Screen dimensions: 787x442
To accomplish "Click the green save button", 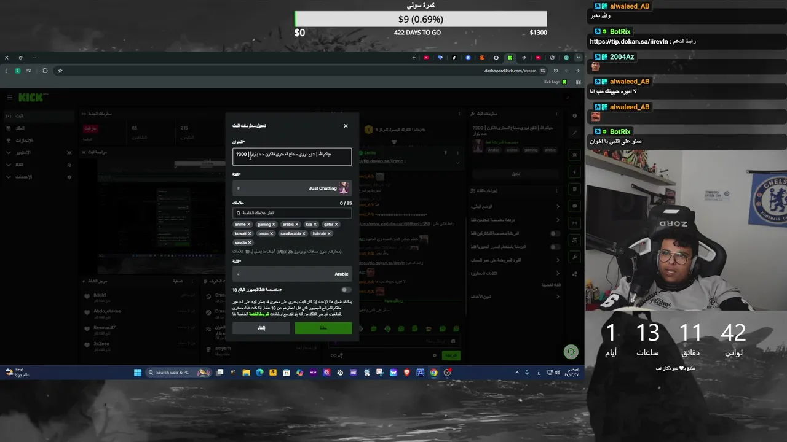I will coord(323,328).
